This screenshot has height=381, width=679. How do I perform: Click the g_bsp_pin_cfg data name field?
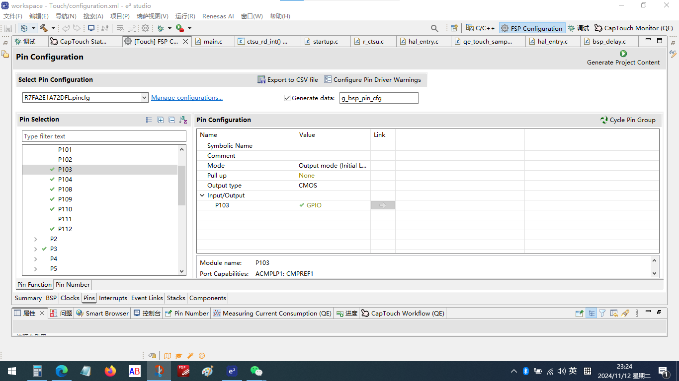[379, 98]
